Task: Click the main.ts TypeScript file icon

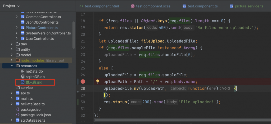Action: (18, 98)
